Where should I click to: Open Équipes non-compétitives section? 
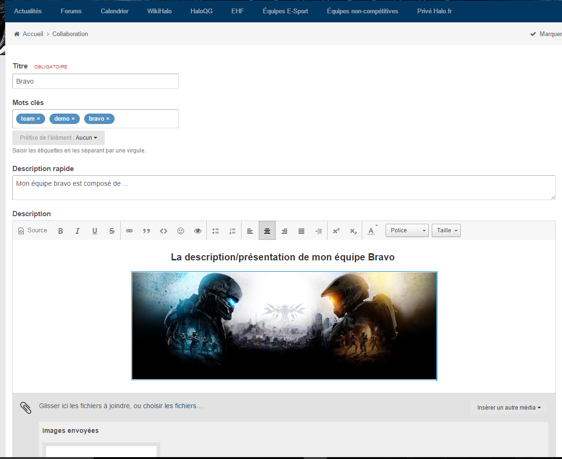(362, 11)
